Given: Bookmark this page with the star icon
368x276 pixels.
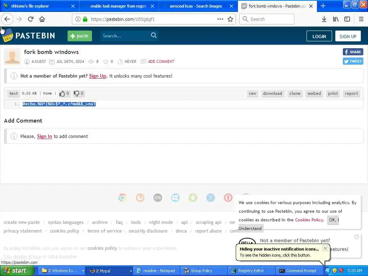Looking at the screenshot, I should point(230,19).
